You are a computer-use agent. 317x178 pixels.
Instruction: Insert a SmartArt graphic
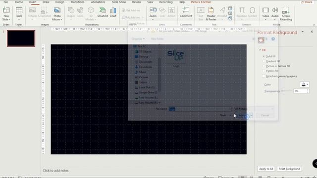pyautogui.click(x=103, y=12)
